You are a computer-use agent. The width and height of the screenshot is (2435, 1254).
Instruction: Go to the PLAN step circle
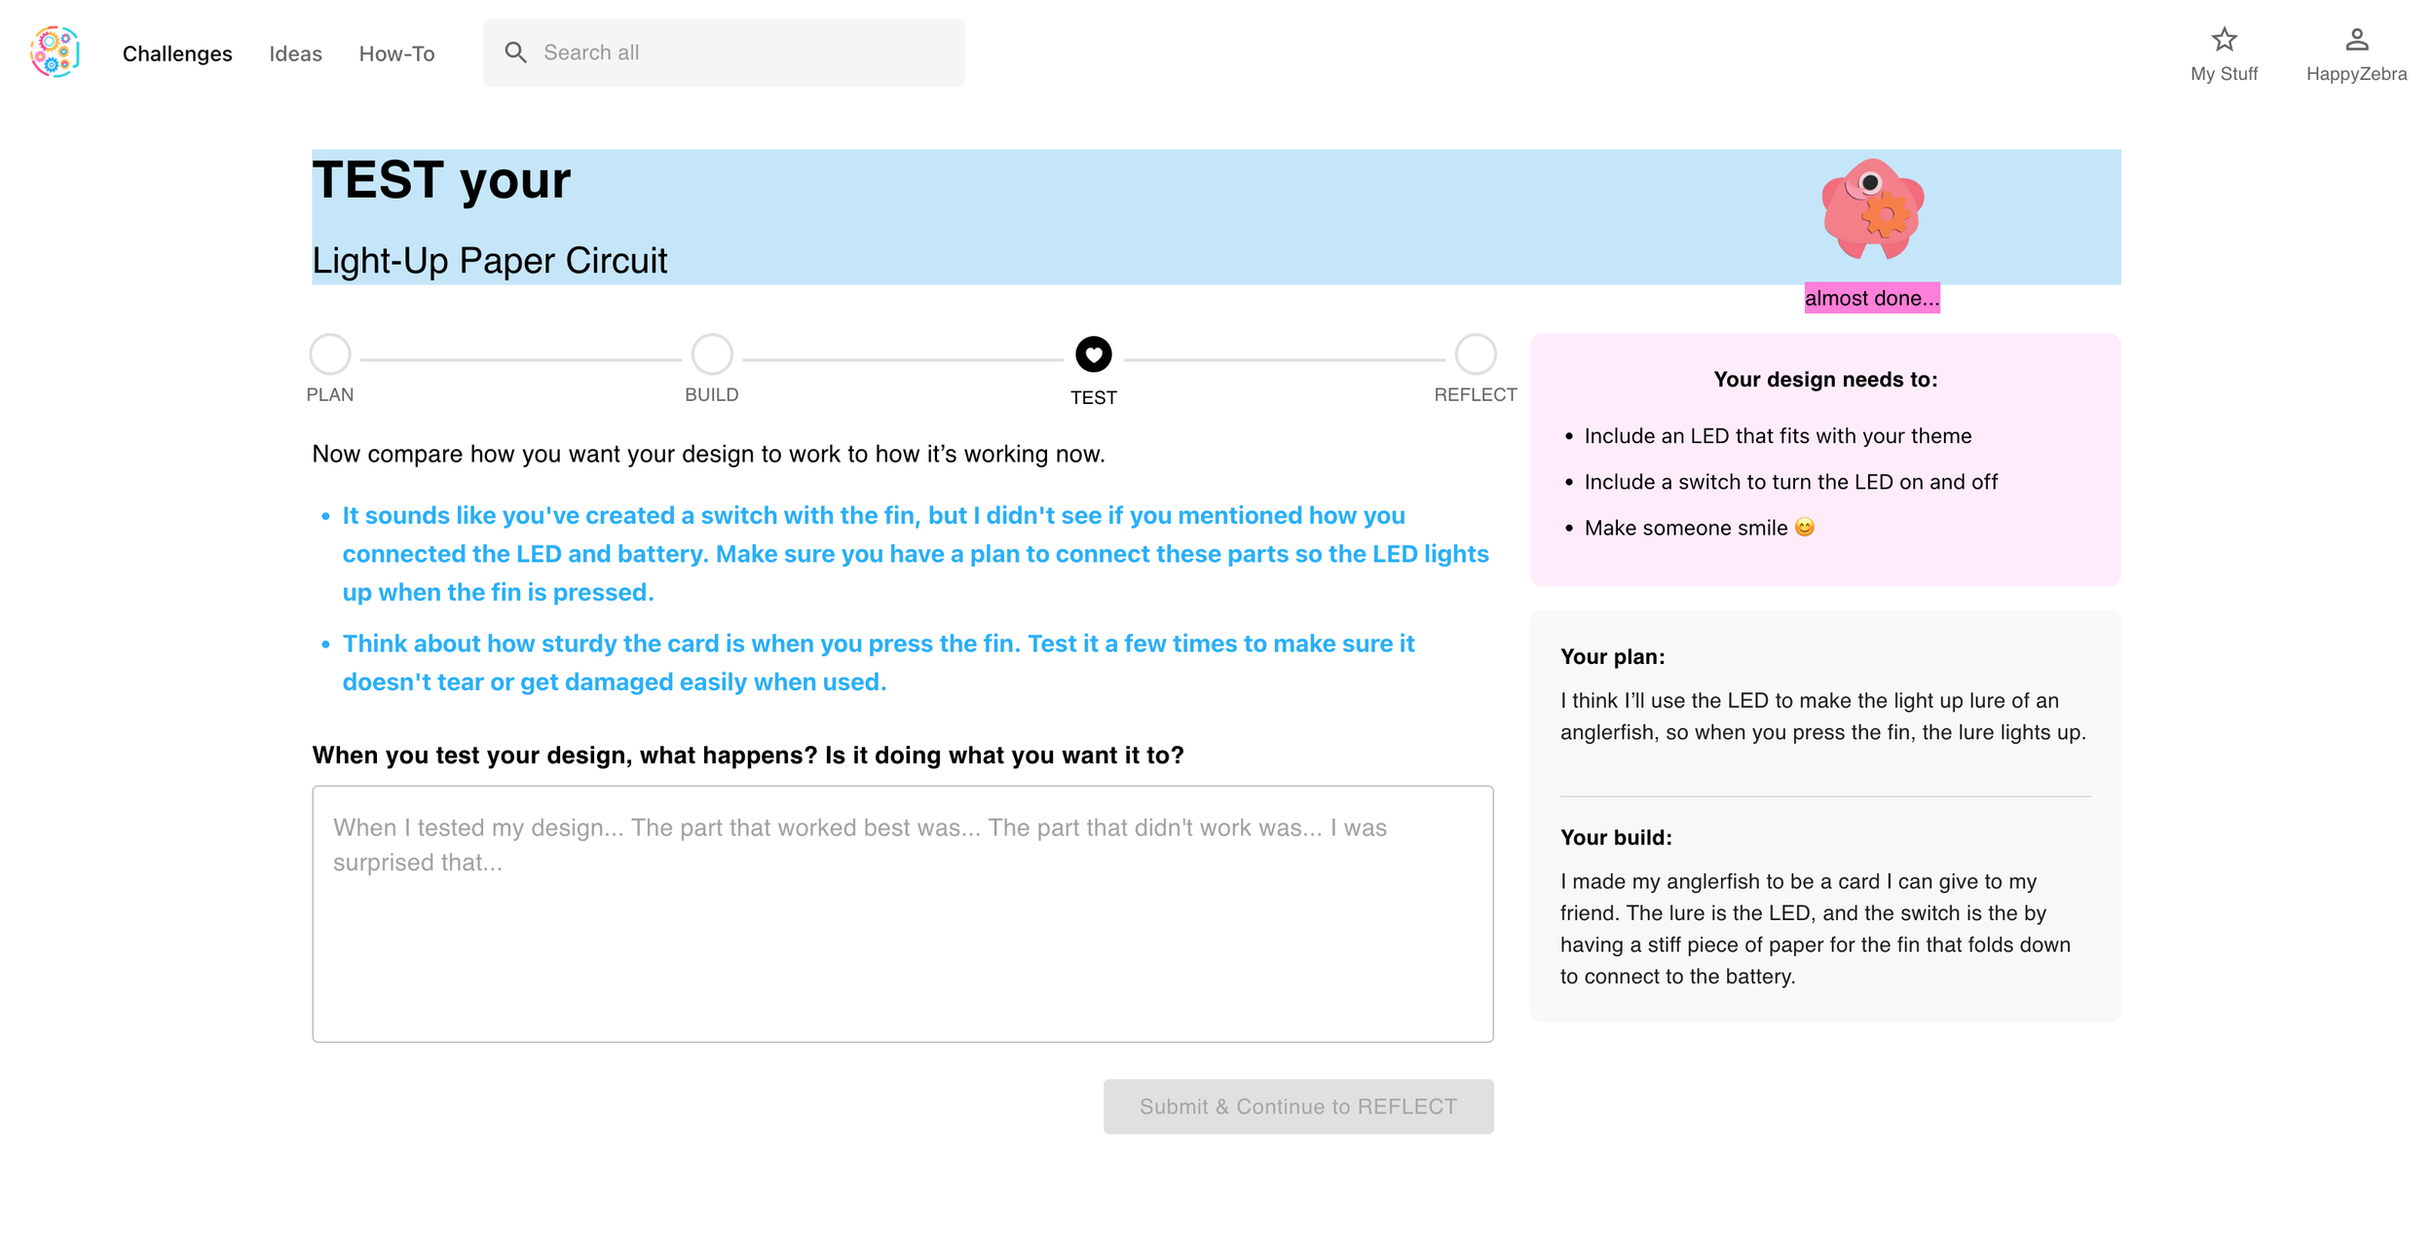click(330, 354)
